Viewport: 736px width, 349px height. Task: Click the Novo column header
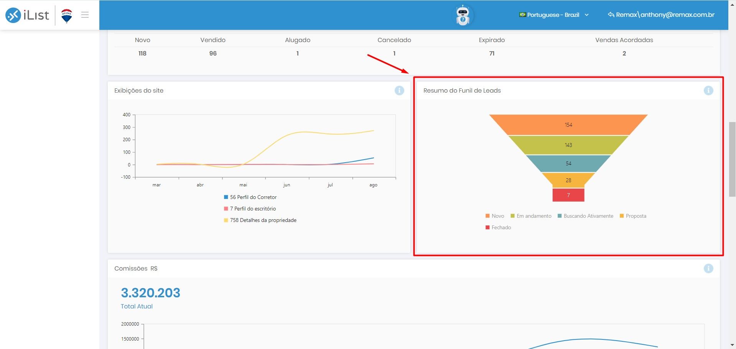[x=142, y=40]
